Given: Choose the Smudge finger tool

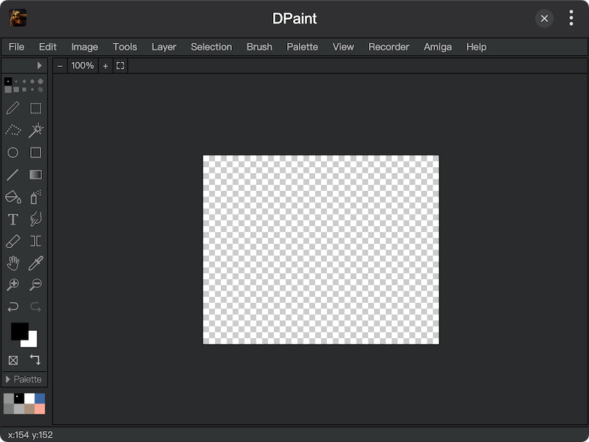Looking at the screenshot, I should pos(35,219).
